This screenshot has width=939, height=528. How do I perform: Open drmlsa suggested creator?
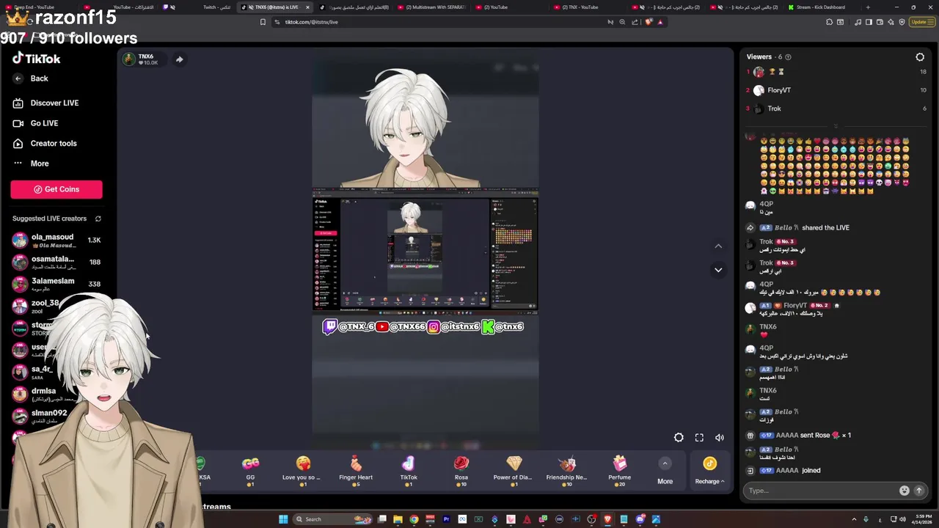pos(44,395)
